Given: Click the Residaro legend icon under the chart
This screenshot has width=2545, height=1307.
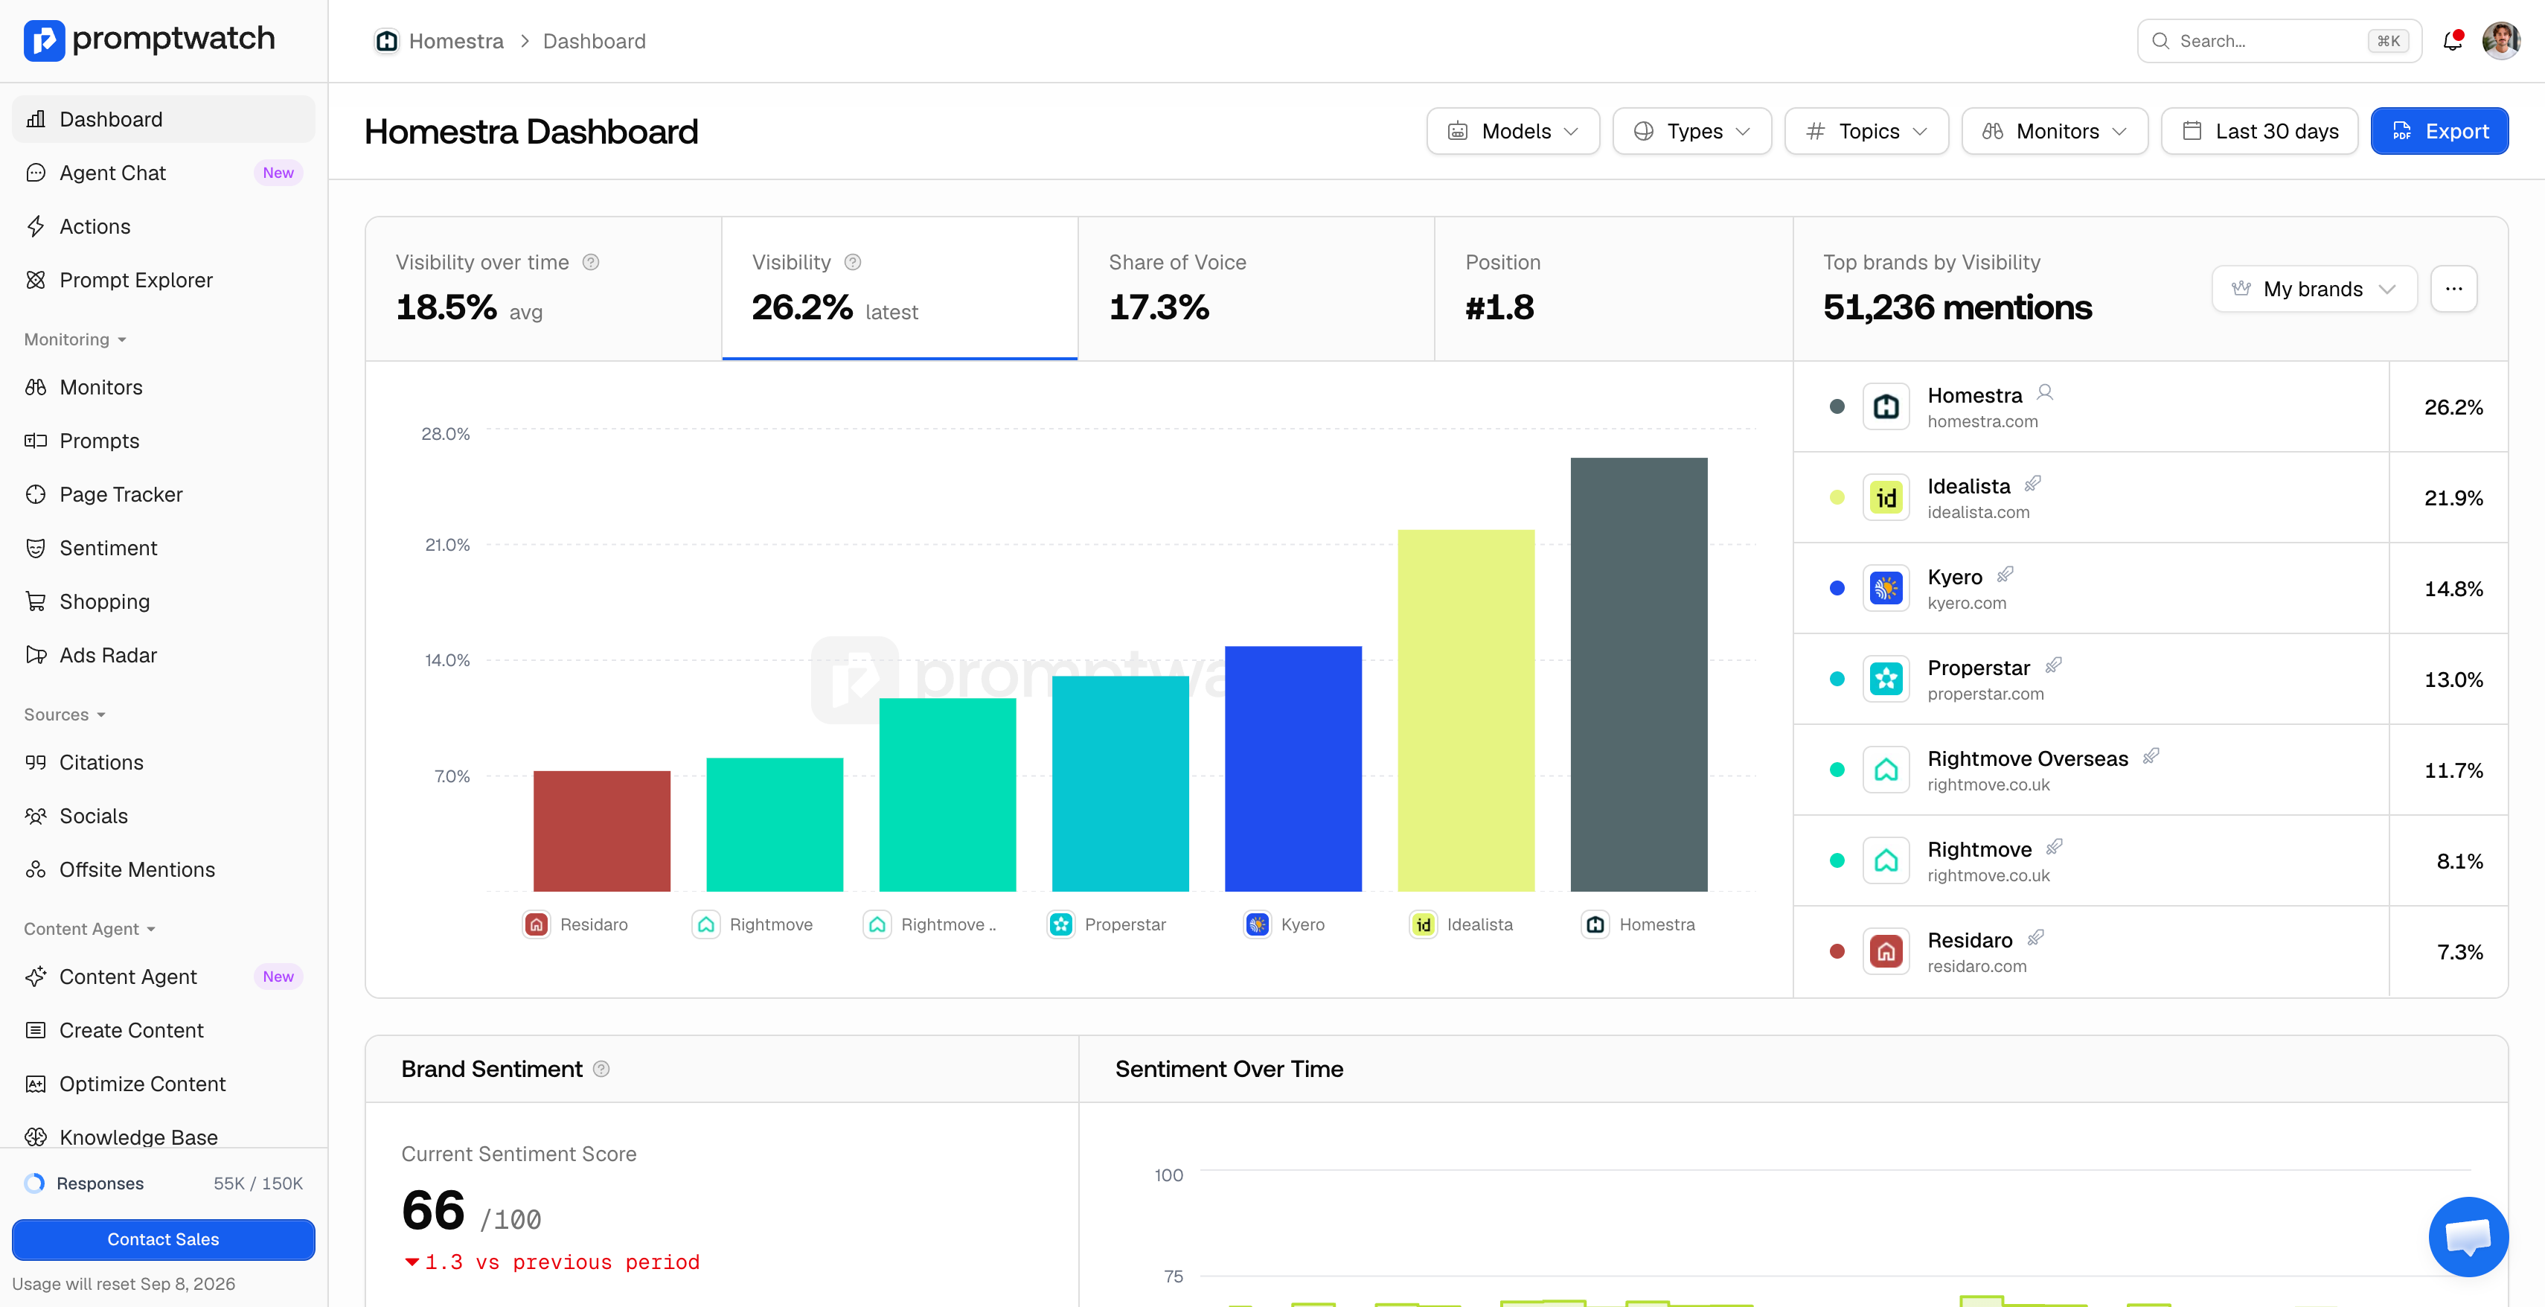Looking at the screenshot, I should click(537, 924).
